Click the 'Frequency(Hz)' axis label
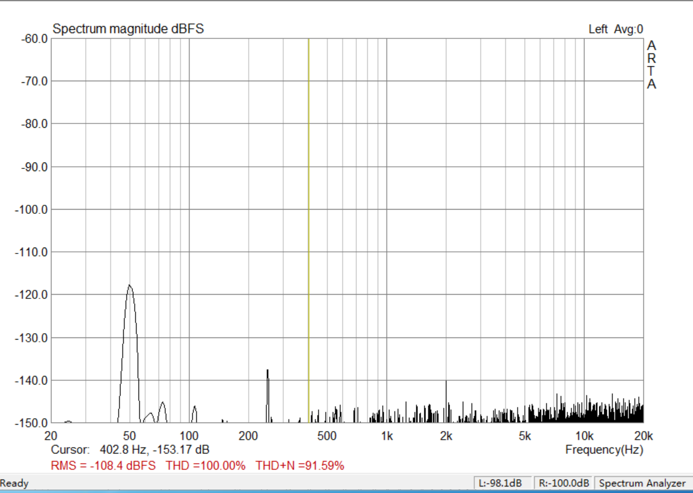Screen dimensions: 693x493 (x=604, y=450)
